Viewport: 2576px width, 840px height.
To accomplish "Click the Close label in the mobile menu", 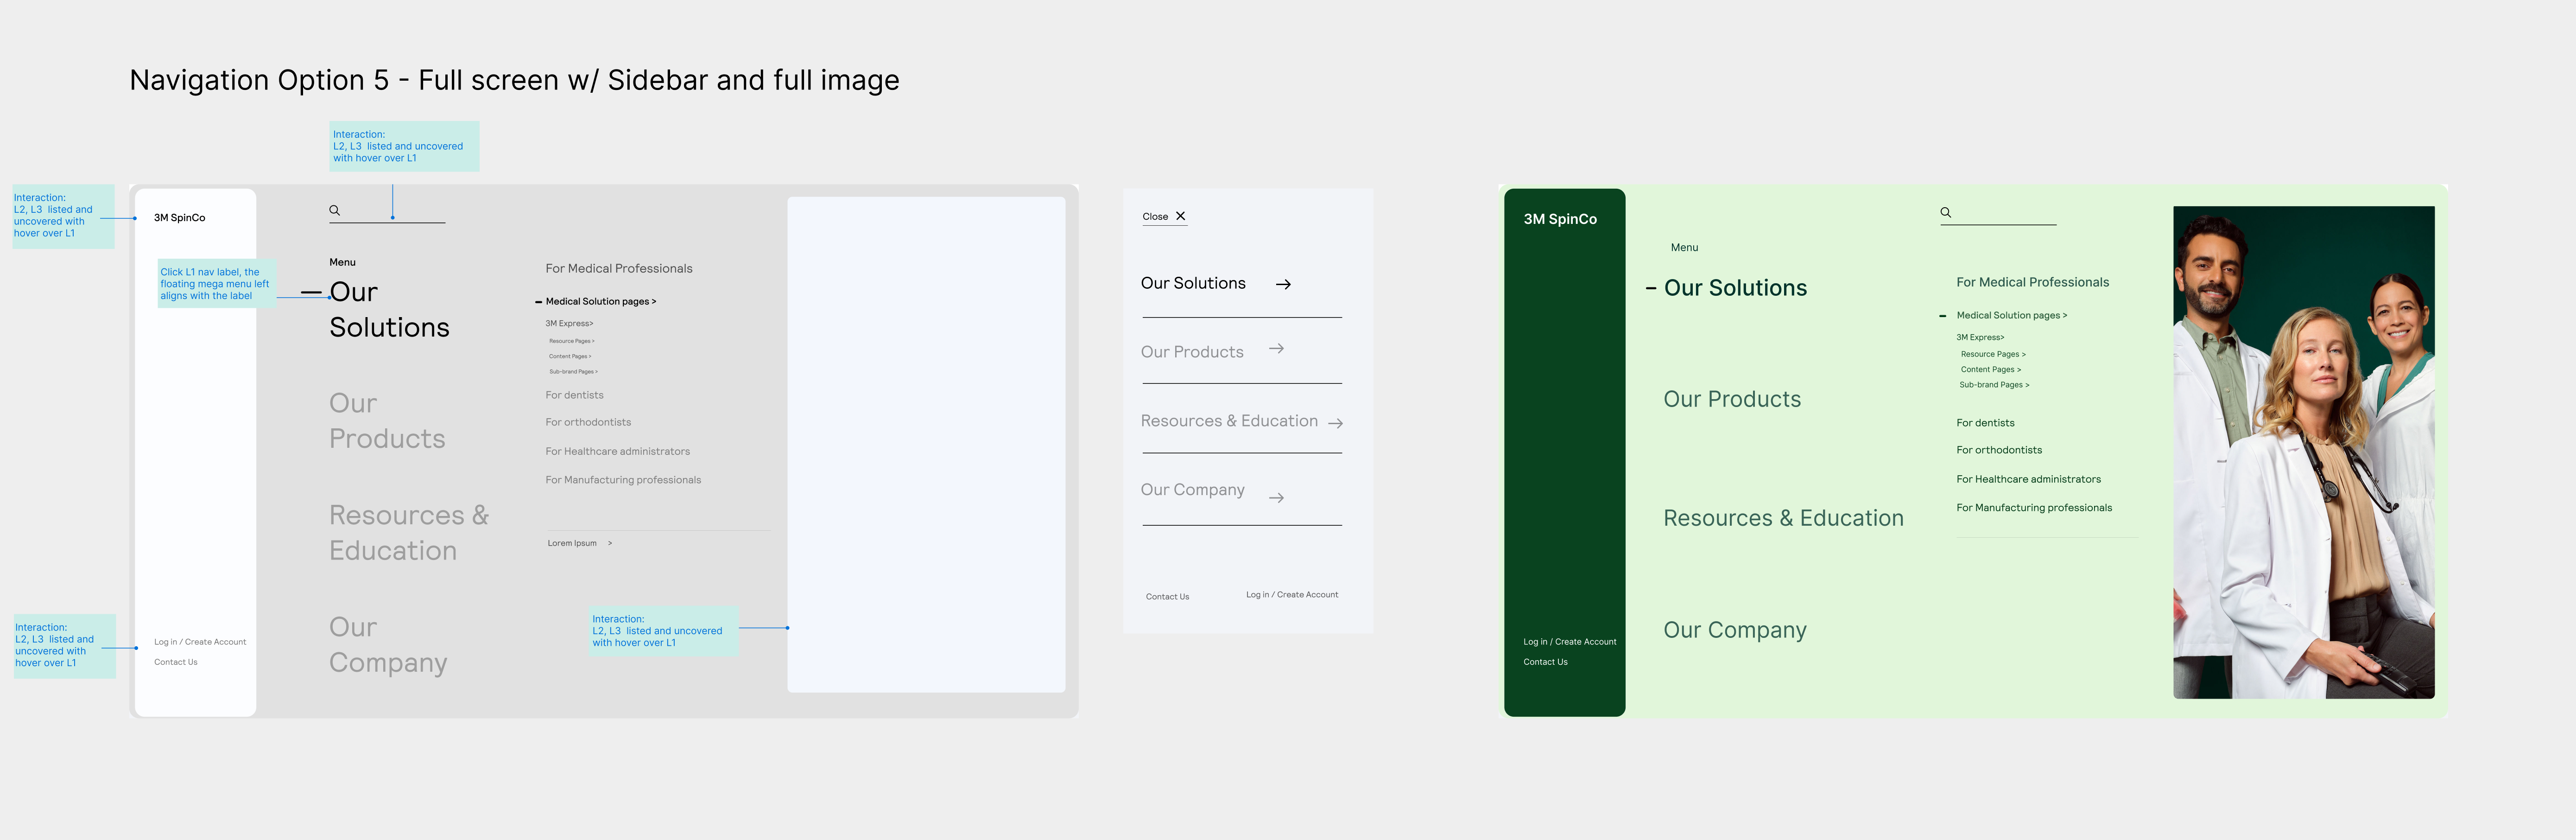I will click(1155, 216).
